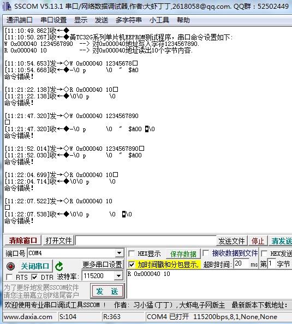This screenshot has height=324, width=292.
Task: Click the file path input field
Action: (146, 240)
